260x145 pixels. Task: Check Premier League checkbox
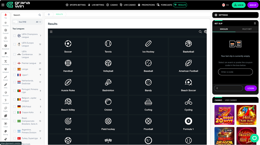[x=14, y=63]
